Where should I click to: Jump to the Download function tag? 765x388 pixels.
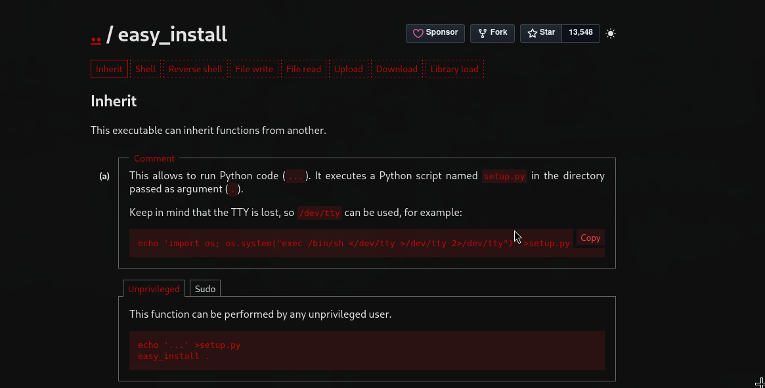click(x=397, y=69)
